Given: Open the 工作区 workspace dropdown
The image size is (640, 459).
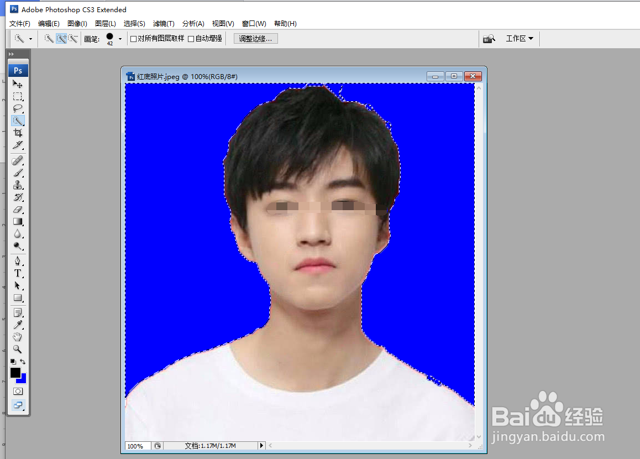Looking at the screenshot, I should (x=520, y=38).
